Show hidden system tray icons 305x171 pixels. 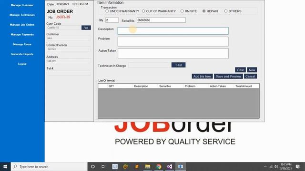(x=265, y=167)
